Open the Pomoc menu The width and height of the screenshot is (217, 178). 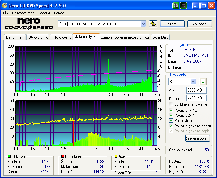point(59,13)
